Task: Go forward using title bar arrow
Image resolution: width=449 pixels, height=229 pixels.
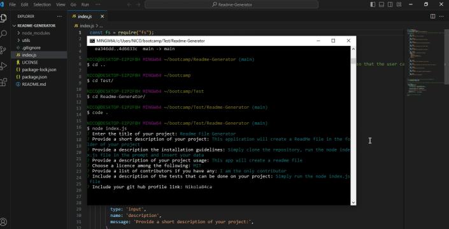Action: (138, 4)
